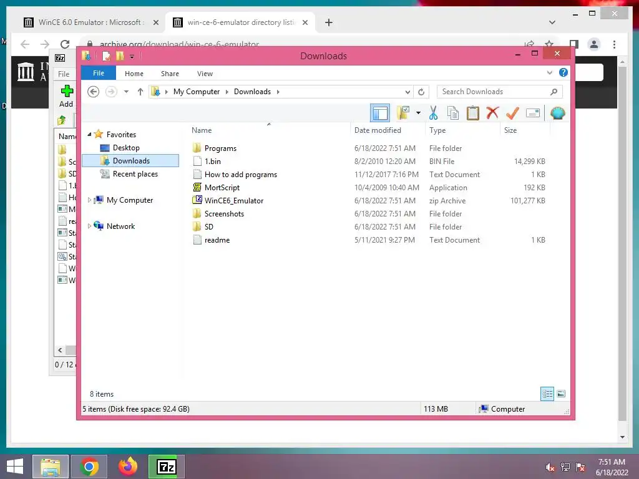Click Downloads in the address breadcrumb
This screenshot has width=639, height=479.
[252, 92]
